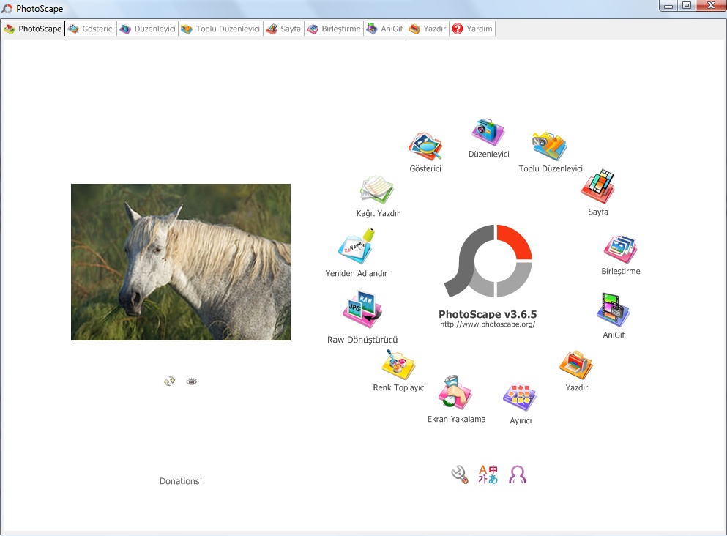Open settings with the wrench icon
The height and width of the screenshot is (536, 727).
click(460, 474)
